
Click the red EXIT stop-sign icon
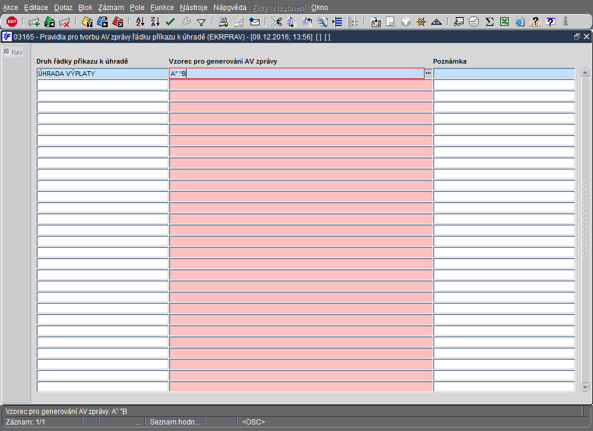[12, 22]
